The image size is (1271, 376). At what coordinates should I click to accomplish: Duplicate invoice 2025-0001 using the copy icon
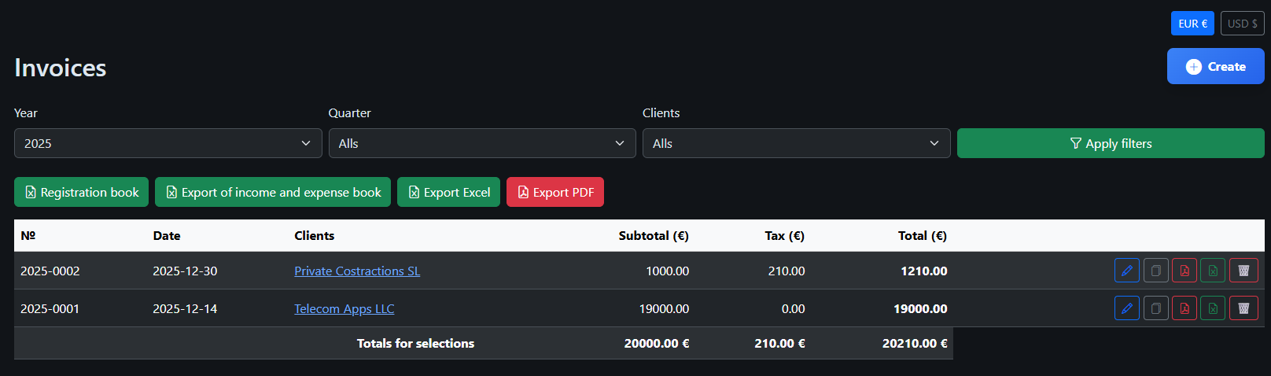point(1155,308)
